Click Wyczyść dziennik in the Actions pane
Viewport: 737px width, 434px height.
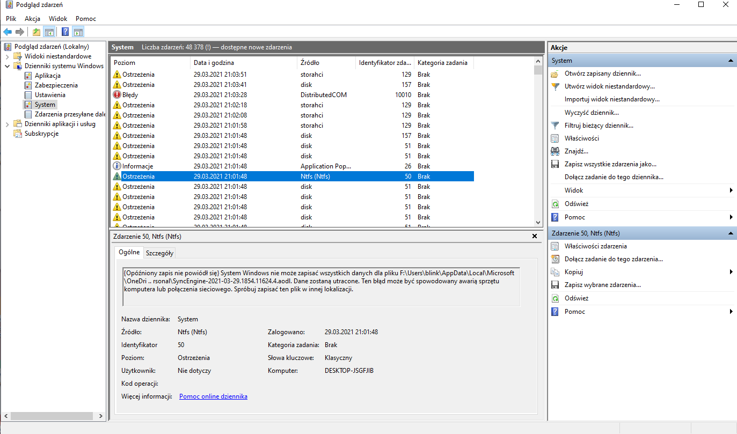pos(592,113)
